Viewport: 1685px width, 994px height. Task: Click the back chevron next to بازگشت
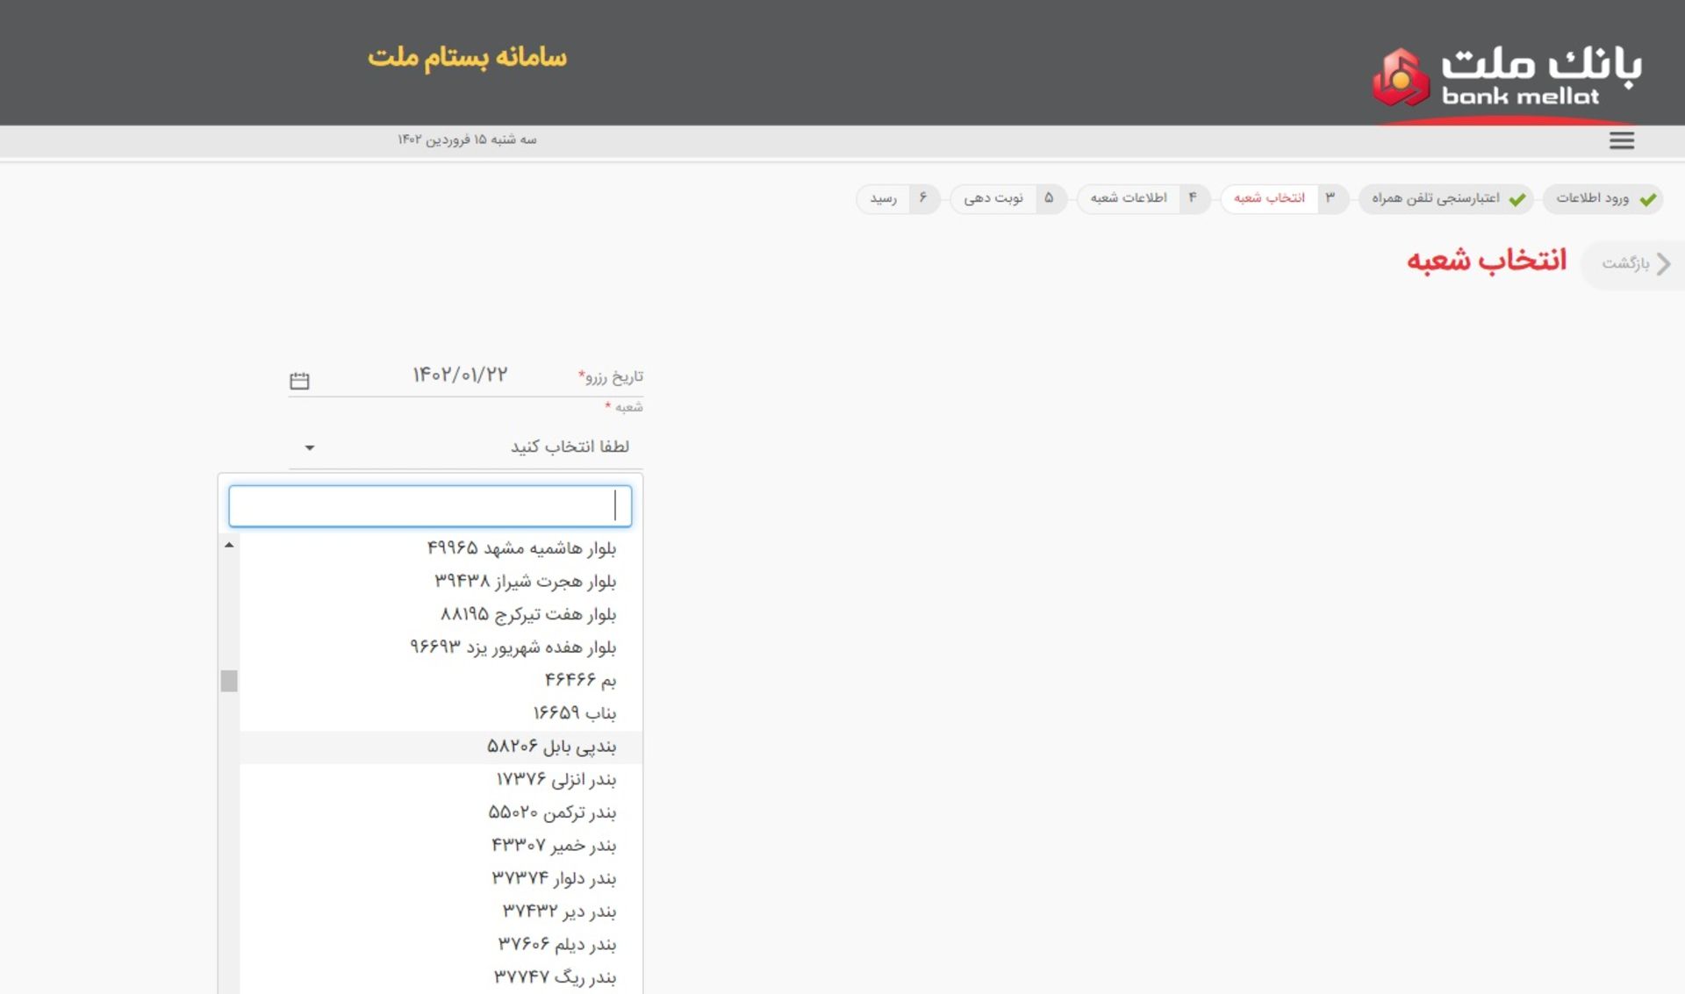click(1663, 263)
